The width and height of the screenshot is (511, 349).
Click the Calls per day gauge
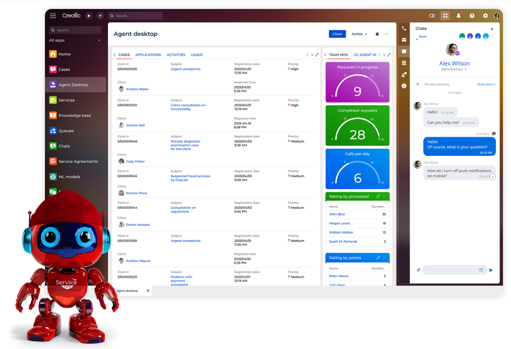coord(357,169)
